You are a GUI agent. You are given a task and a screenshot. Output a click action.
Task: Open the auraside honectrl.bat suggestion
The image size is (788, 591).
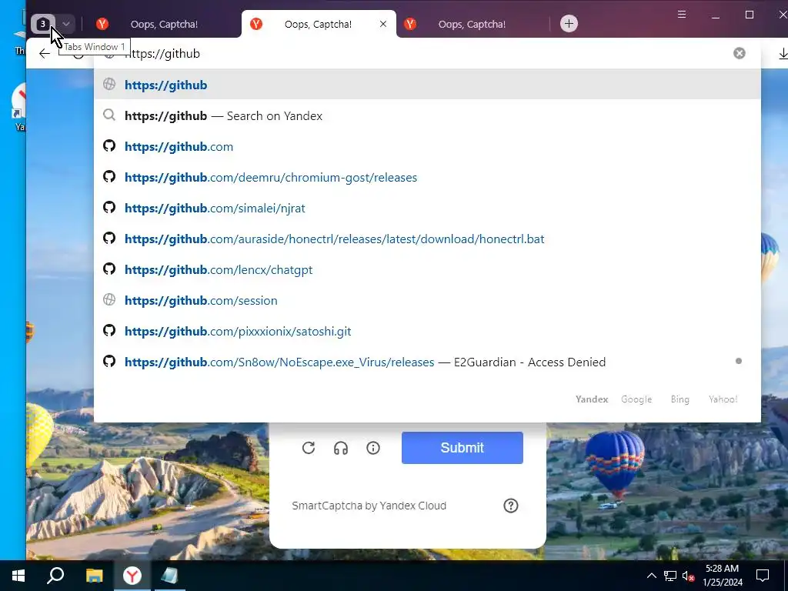427,239
